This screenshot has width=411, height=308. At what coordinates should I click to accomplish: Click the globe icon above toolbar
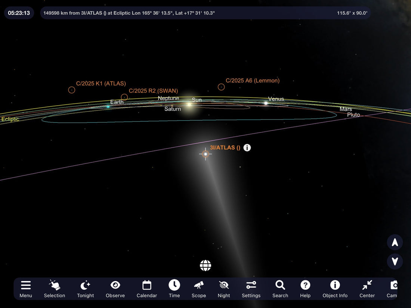[x=205, y=265]
